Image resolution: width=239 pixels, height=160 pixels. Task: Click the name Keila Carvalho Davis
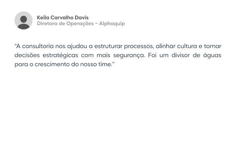[x=63, y=18]
